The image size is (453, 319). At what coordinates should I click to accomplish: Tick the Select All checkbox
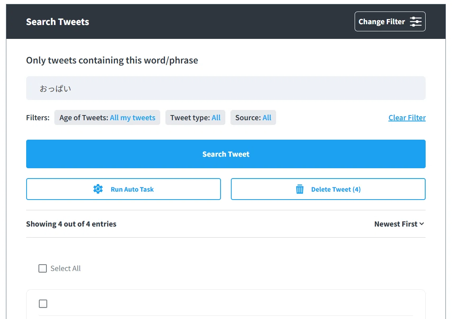(x=43, y=269)
